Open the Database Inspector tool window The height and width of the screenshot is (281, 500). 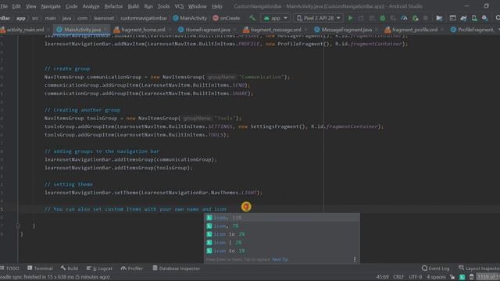177,269
